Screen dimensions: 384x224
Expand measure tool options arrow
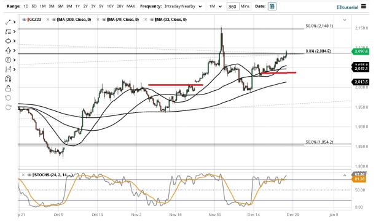[15, 69]
